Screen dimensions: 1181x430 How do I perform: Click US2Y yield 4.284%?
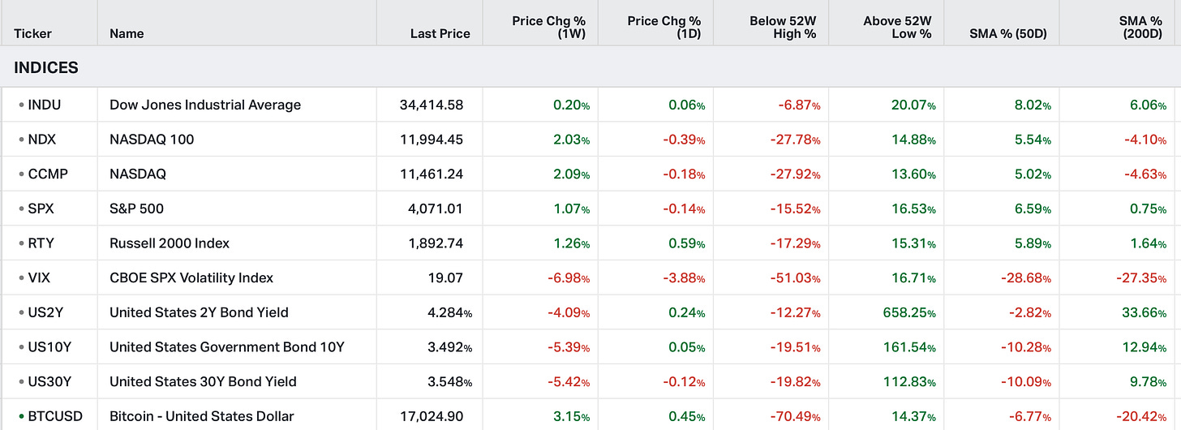449,312
